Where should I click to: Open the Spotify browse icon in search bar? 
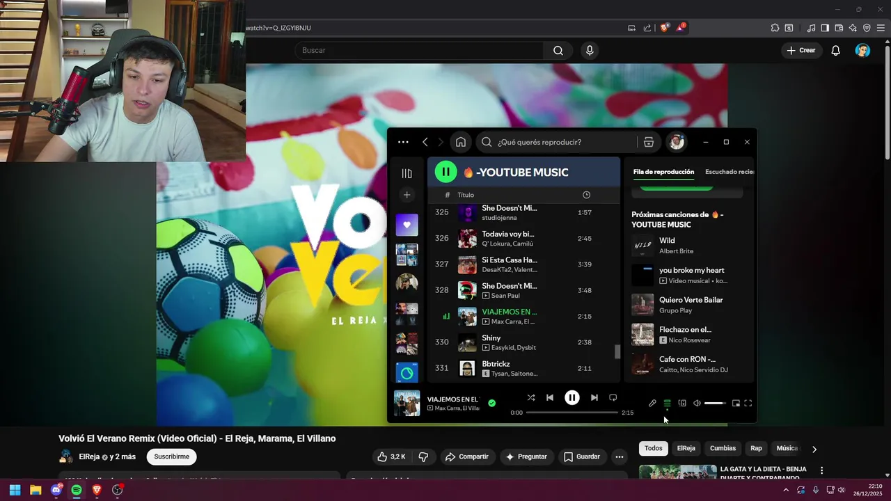[x=649, y=142]
